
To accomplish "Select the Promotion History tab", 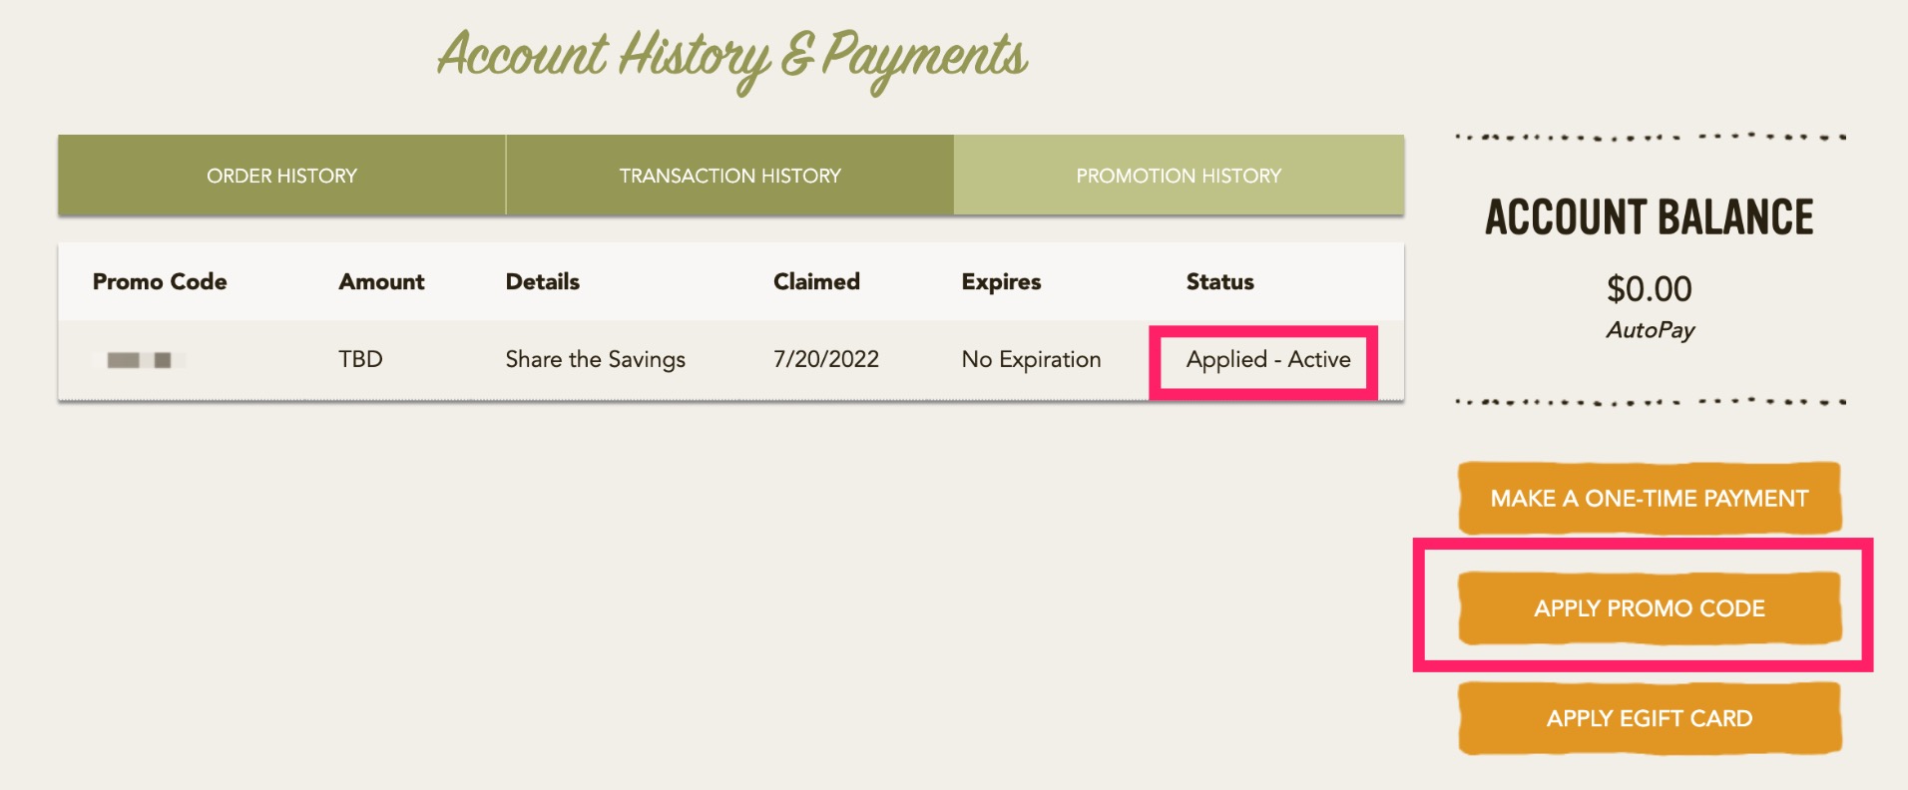I will click(1179, 176).
